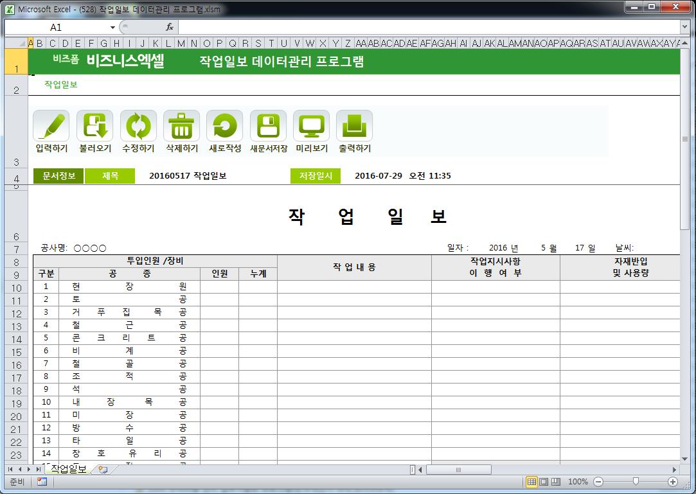Image resolution: width=696 pixels, height=494 pixels.
Task: Click the 날씨: weather label
Action: click(x=624, y=248)
